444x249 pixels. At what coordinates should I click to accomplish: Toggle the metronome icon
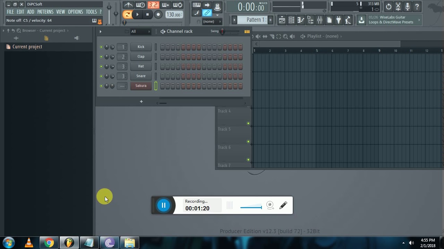point(128,5)
